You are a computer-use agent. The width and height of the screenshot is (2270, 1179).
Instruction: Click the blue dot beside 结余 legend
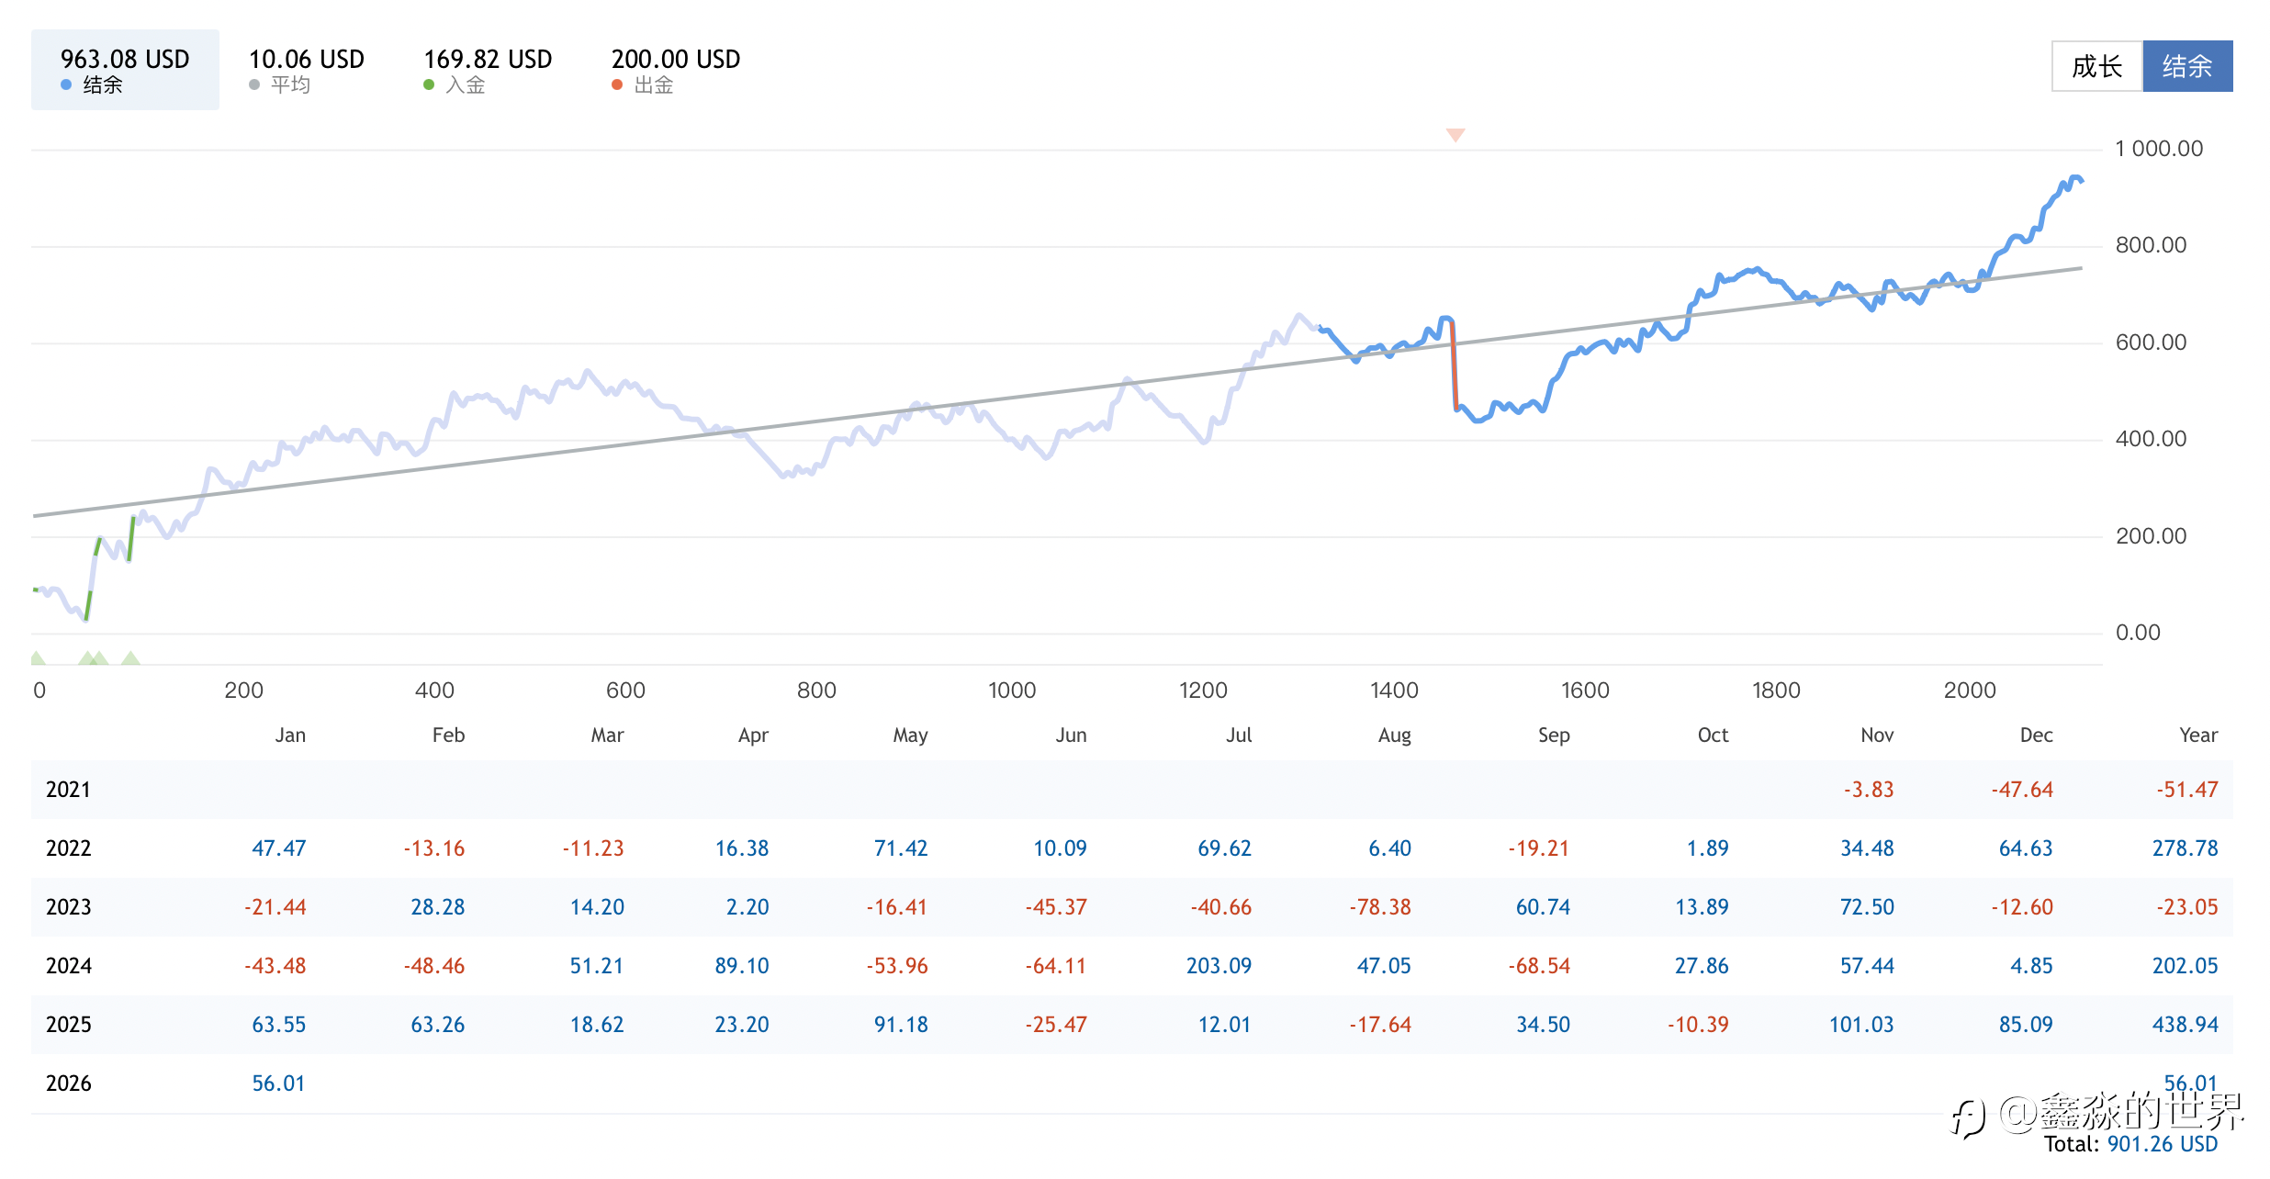click(66, 85)
